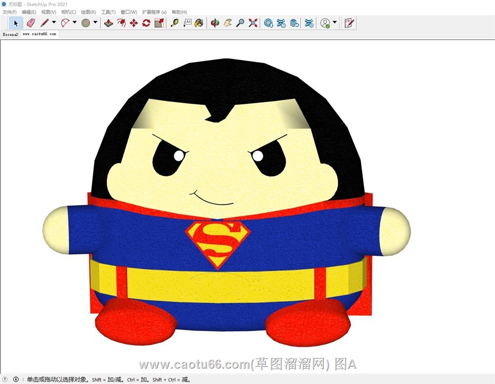
Task: Click the geo-location status bar icon
Action: pyautogui.click(x=5, y=379)
